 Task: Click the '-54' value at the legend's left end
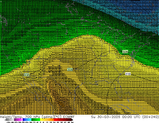(8, 122)
